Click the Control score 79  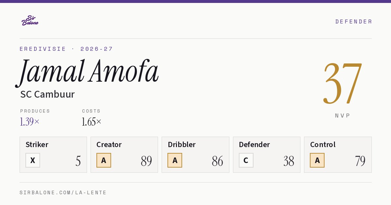[x=360, y=161]
